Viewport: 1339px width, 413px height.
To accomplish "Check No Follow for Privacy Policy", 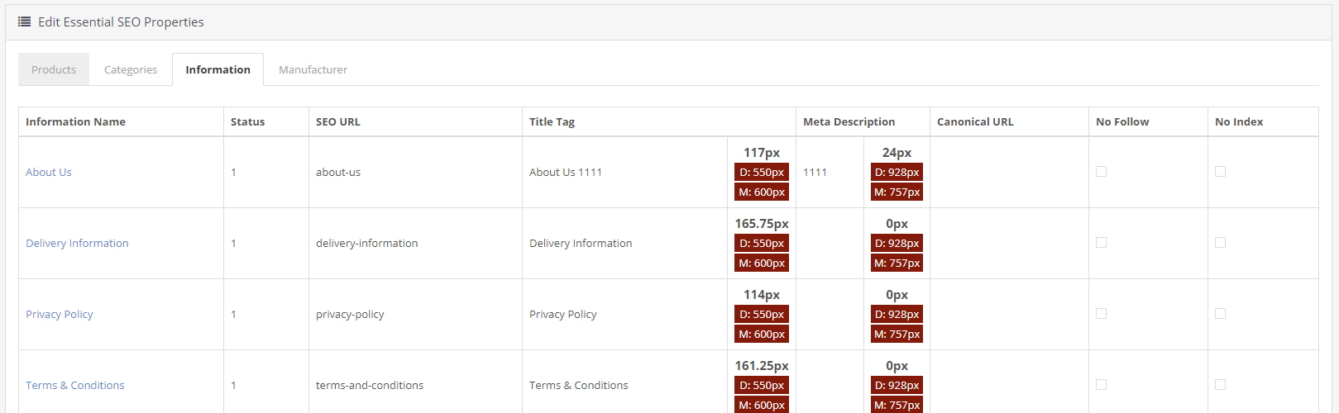I will [1101, 313].
